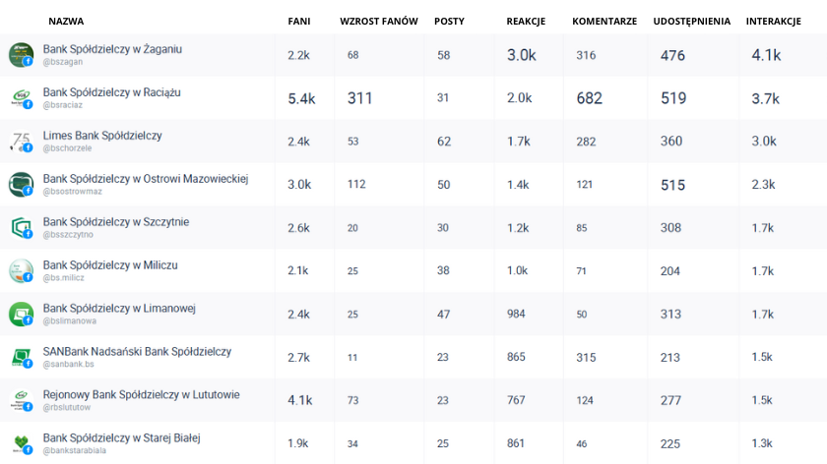Viewport: 827px width, 464px height.
Task: Click Bank Spółdzielczy w Żaganiu profile logo
Action: (21, 55)
